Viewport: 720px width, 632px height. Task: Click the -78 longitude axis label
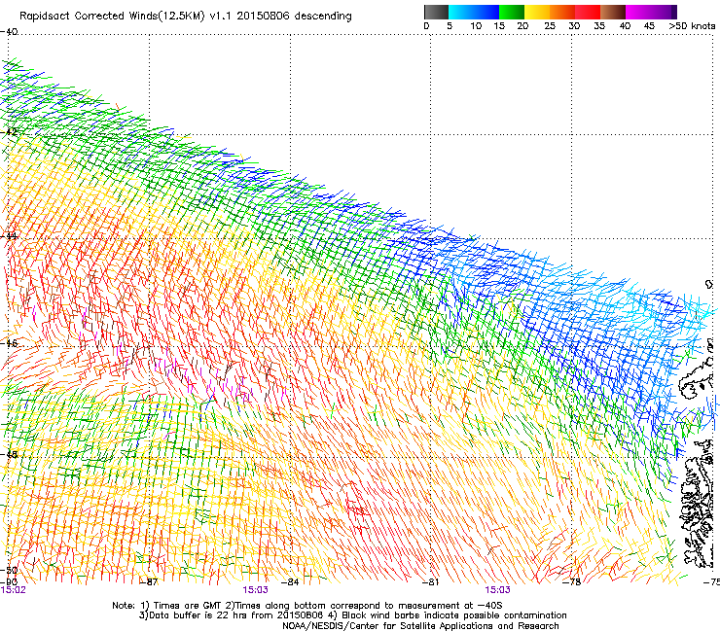tap(572, 582)
